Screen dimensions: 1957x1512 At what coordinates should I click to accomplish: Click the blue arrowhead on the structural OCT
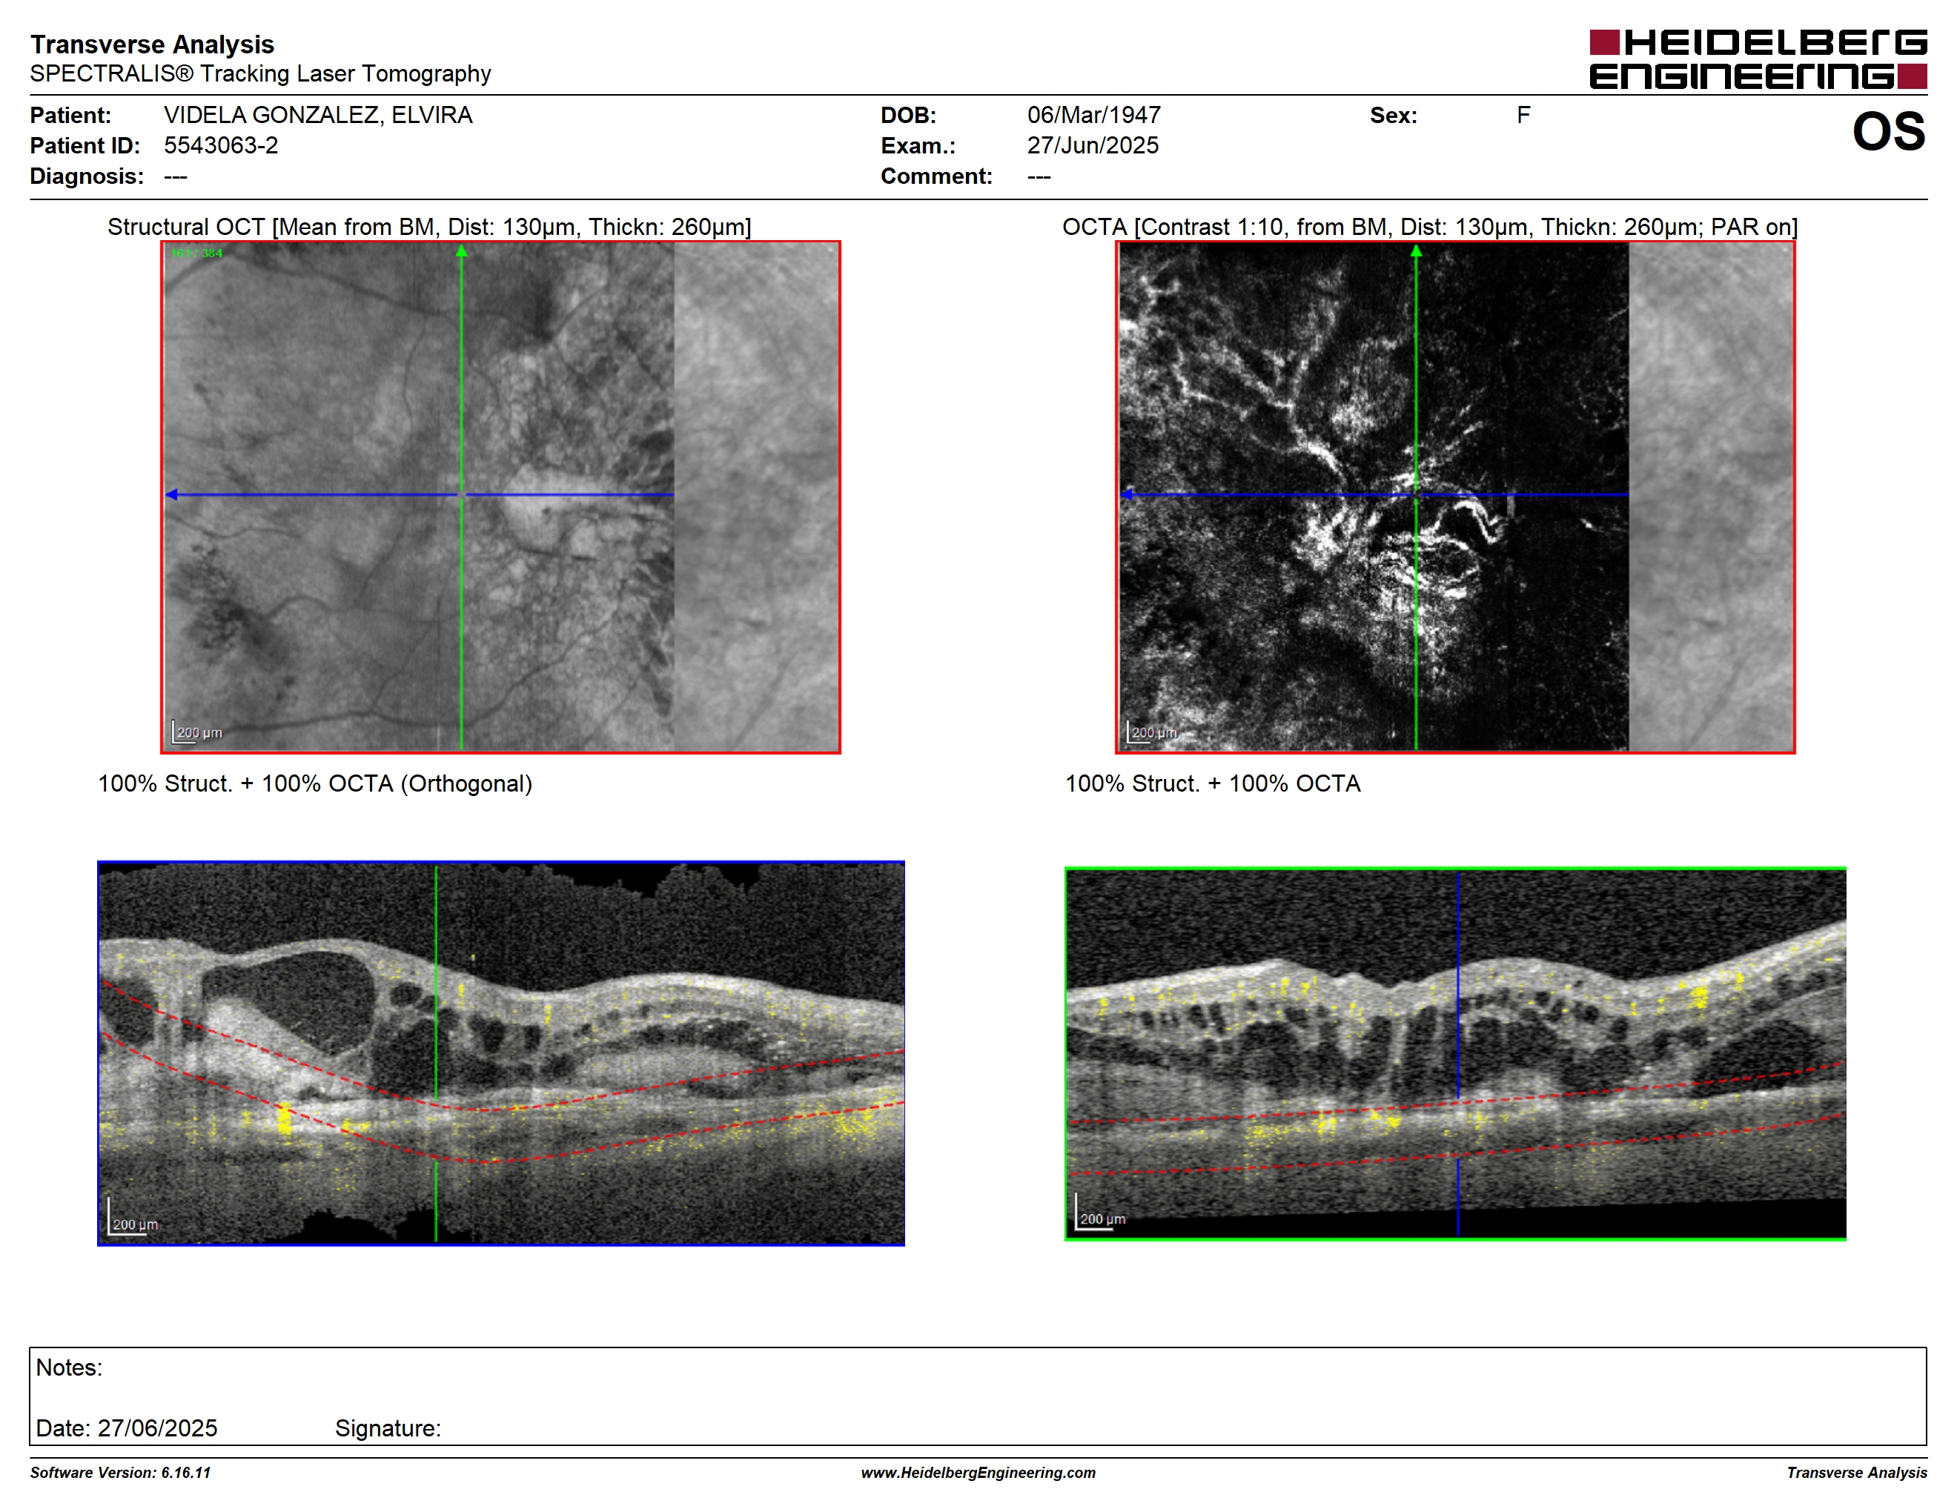[x=172, y=494]
